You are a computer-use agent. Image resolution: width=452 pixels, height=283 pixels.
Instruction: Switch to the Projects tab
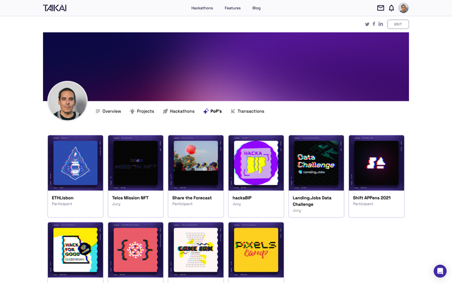pyautogui.click(x=142, y=112)
